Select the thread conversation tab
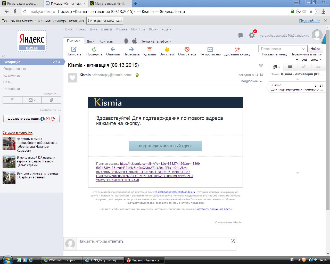 tap(276, 67)
